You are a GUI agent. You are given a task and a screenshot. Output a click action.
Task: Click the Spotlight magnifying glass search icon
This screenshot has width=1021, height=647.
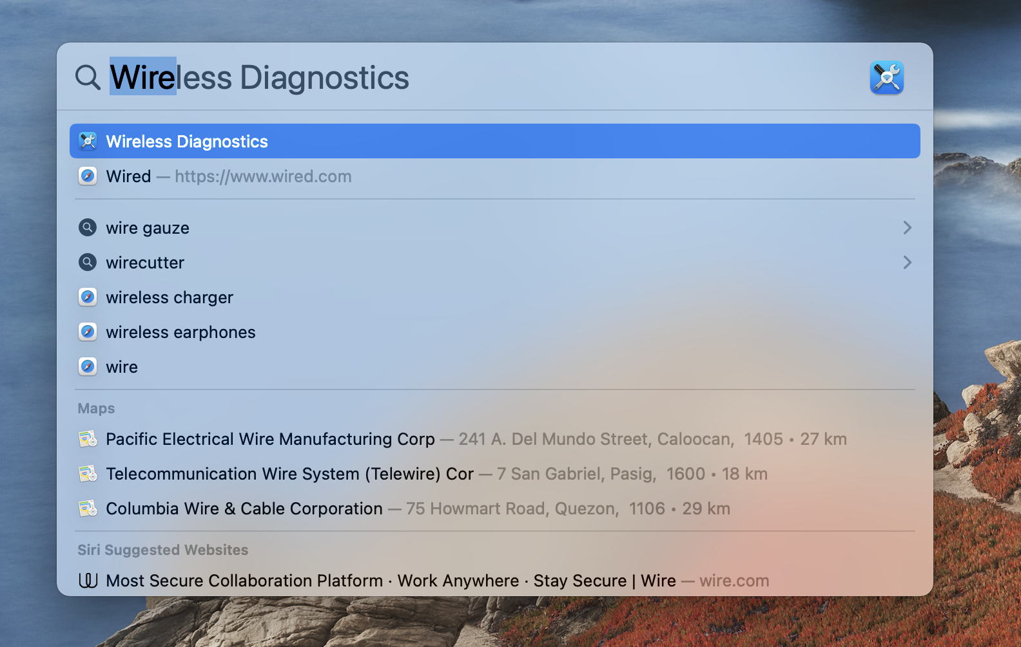[x=88, y=77]
